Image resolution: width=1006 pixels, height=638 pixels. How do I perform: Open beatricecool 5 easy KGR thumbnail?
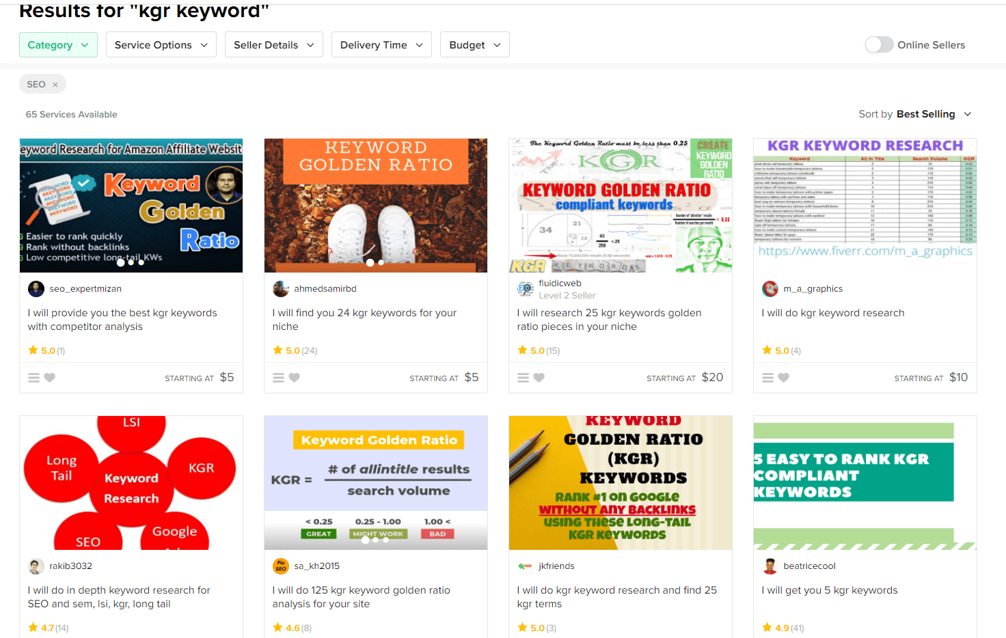(x=865, y=483)
